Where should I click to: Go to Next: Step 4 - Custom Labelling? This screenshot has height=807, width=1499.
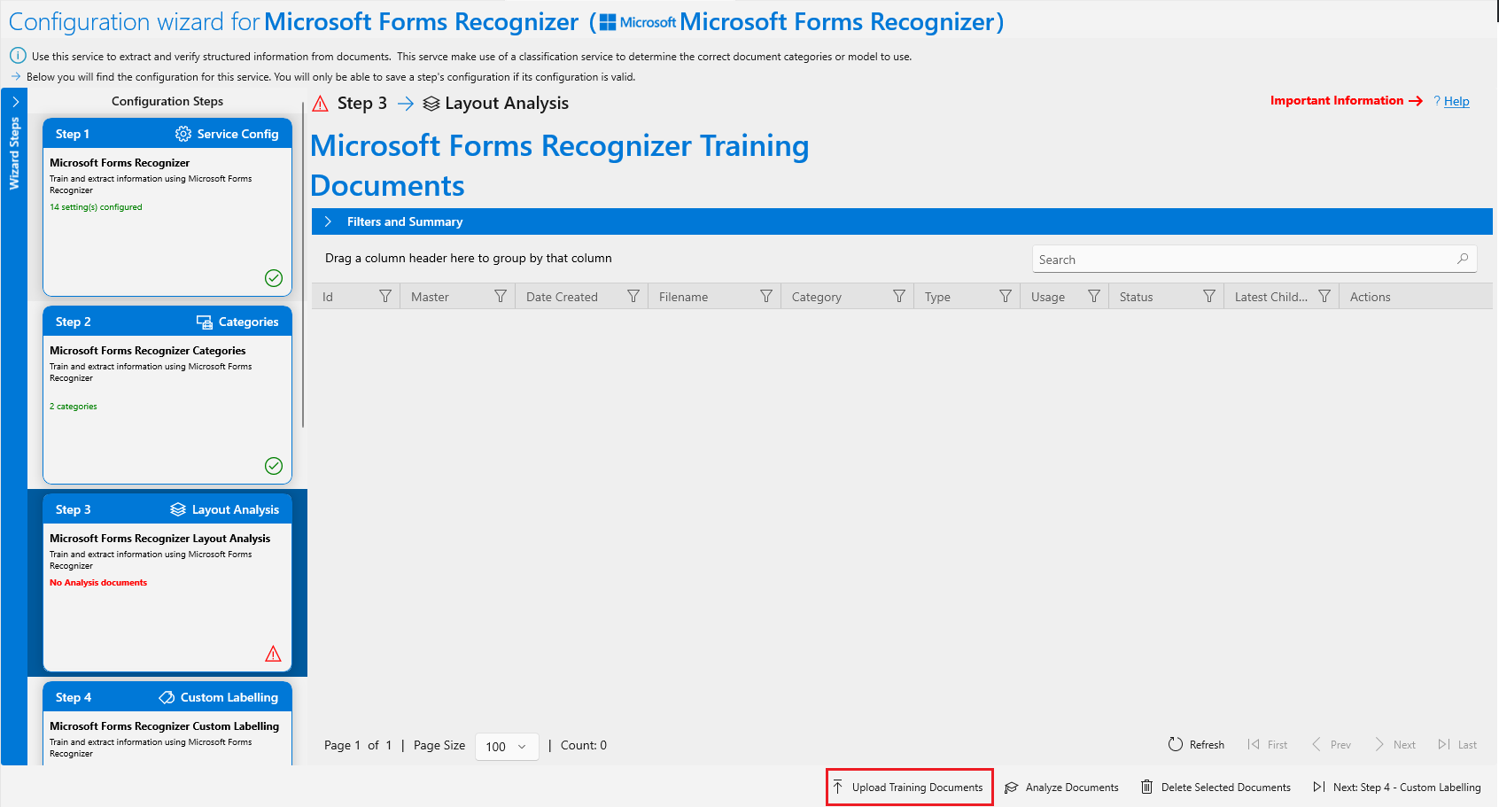(x=1397, y=787)
